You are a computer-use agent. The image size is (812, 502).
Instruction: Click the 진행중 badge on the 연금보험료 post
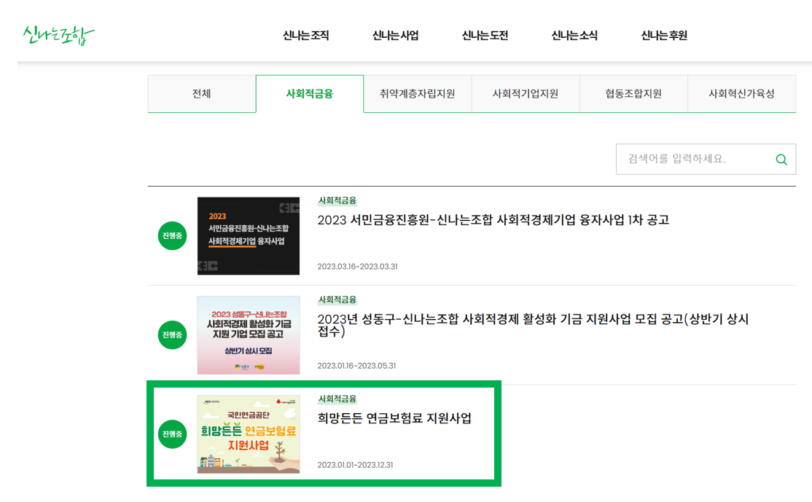click(x=172, y=433)
